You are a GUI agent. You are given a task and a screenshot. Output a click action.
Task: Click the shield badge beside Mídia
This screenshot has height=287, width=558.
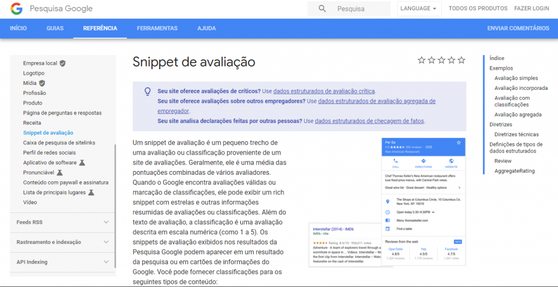pyautogui.click(x=42, y=83)
